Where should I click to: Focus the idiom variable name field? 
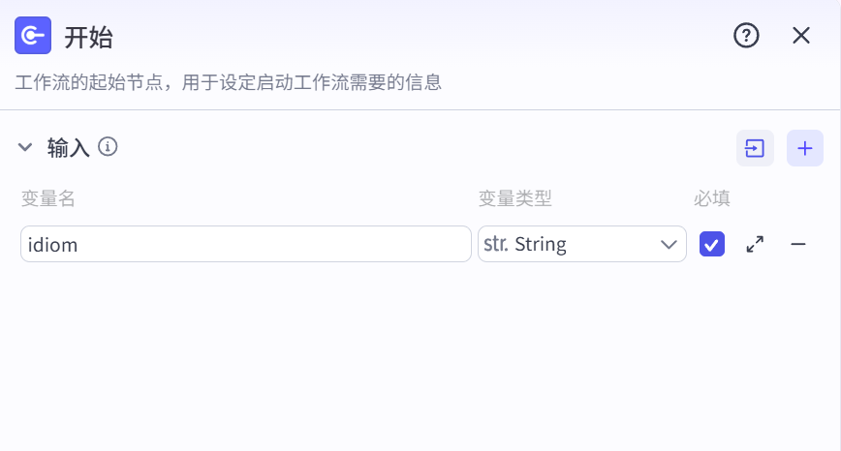click(246, 244)
